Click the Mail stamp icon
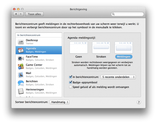157x124 pixels. tap(21, 75)
